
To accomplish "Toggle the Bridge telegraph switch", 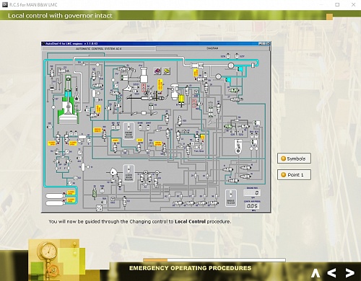I will pyautogui.click(x=231, y=198).
